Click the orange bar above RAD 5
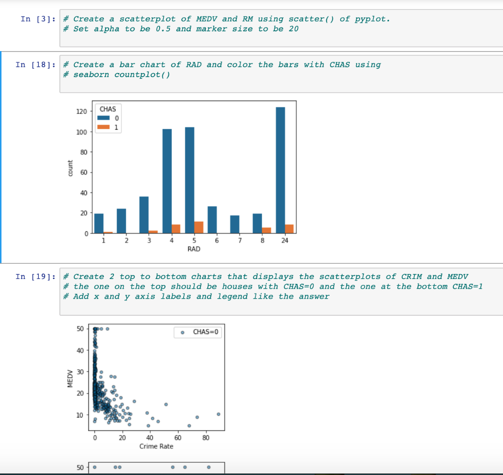The width and height of the screenshot is (503, 475). (x=200, y=227)
